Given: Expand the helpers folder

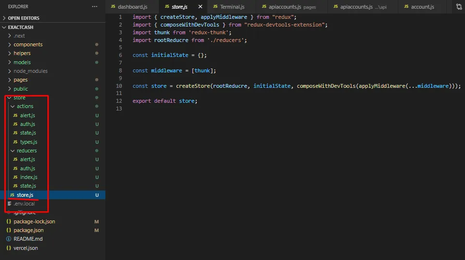Looking at the screenshot, I should [53, 53].
